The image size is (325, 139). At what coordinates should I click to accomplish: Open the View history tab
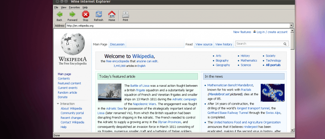tap(224, 44)
